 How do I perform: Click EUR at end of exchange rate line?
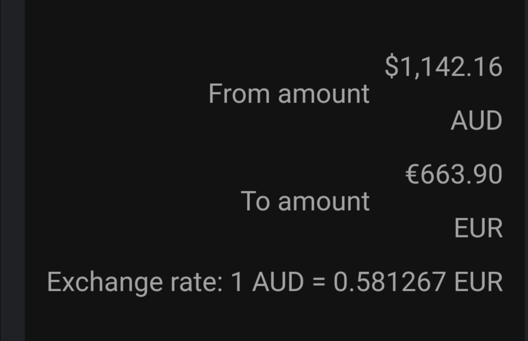[478, 282]
